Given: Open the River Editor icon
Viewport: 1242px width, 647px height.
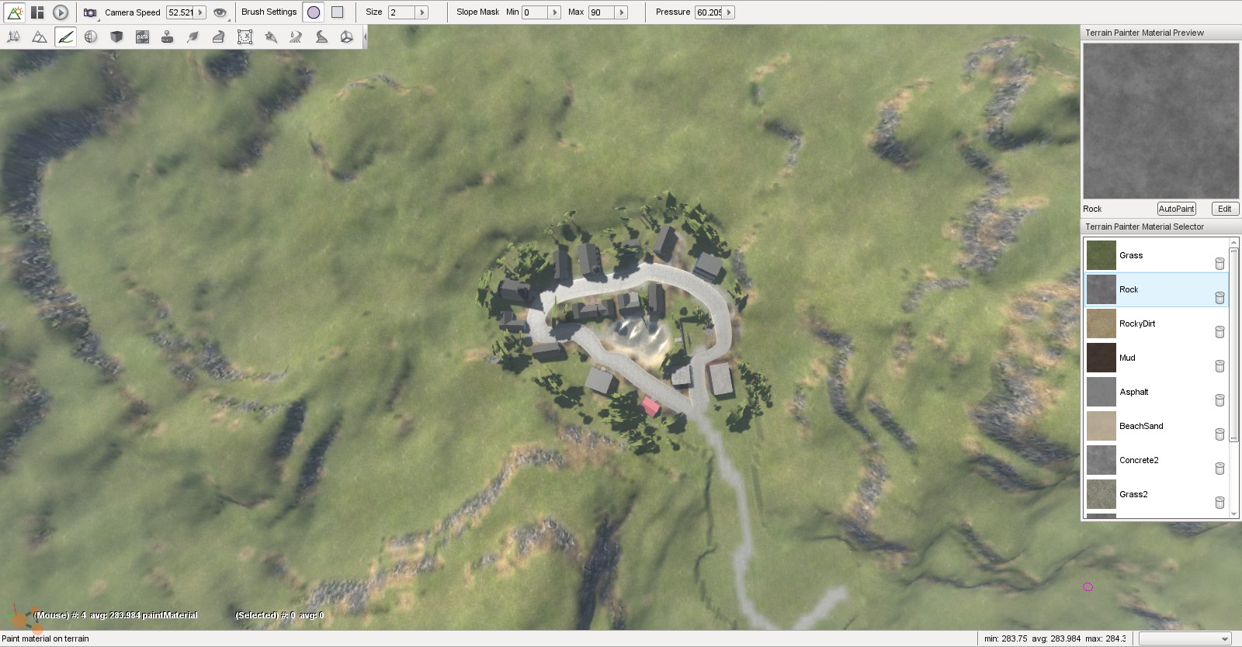Looking at the screenshot, I should click(296, 36).
